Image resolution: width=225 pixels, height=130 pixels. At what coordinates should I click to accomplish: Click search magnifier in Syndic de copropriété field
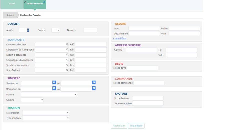point(67,65)
